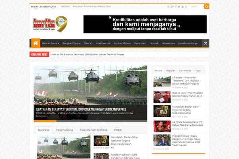The image size is (239, 159).
Task: Open the YouTube icon in header
Action: (182, 7)
